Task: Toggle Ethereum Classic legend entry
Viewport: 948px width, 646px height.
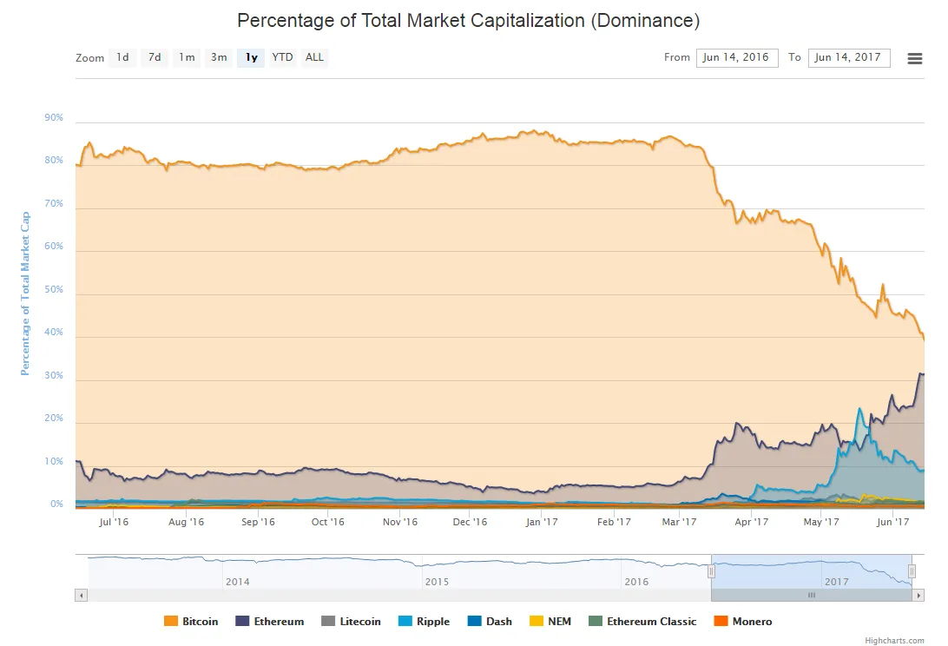Action: pos(642,621)
